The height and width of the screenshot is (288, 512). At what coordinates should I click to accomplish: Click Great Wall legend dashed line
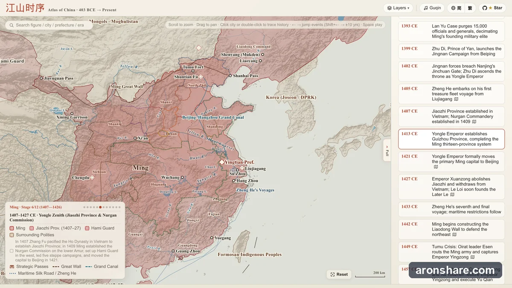coord(55,267)
